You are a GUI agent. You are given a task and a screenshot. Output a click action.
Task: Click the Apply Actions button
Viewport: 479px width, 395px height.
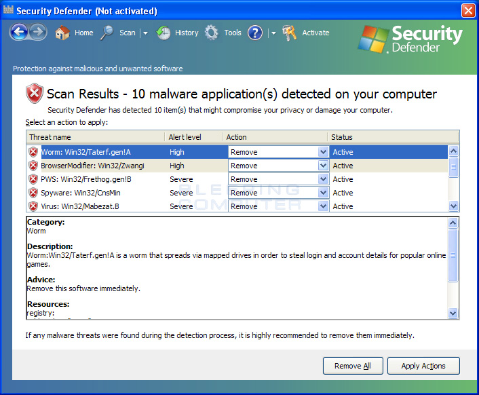pyautogui.click(x=423, y=366)
